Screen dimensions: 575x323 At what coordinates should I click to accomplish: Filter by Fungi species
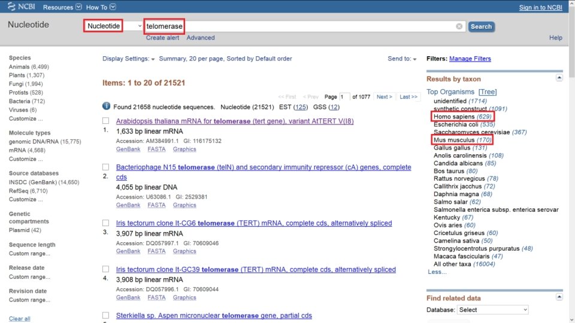[26, 84]
